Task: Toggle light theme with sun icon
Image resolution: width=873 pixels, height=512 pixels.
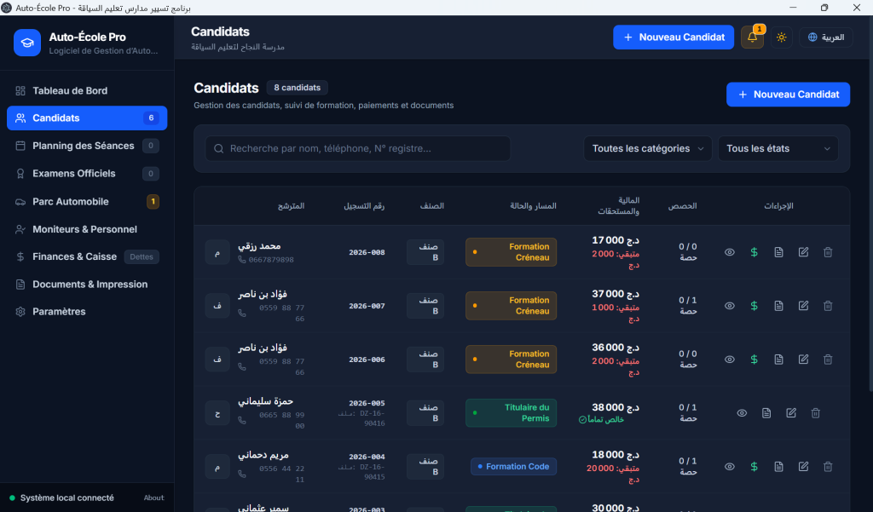Action: [x=782, y=37]
